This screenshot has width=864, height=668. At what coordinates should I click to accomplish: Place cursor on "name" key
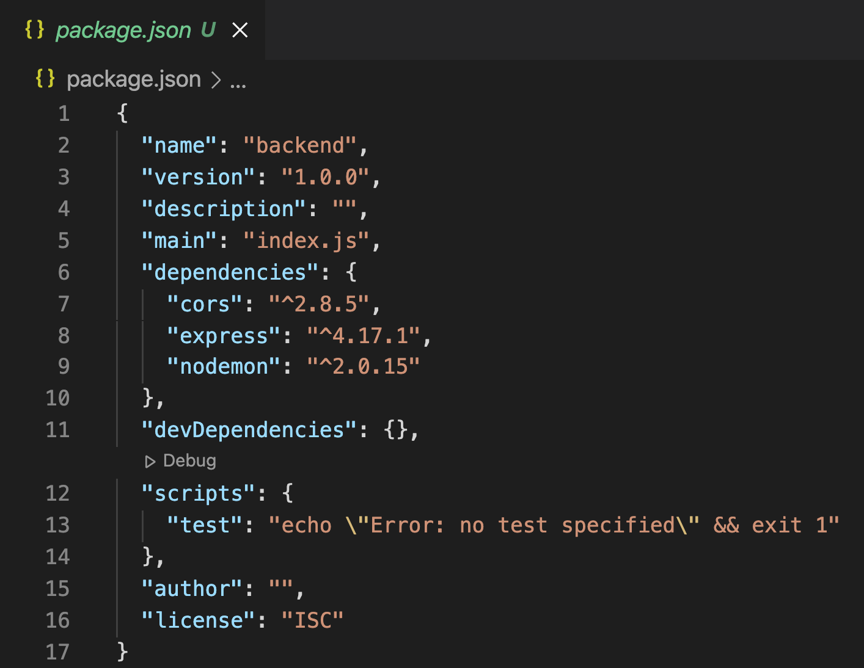180,145
